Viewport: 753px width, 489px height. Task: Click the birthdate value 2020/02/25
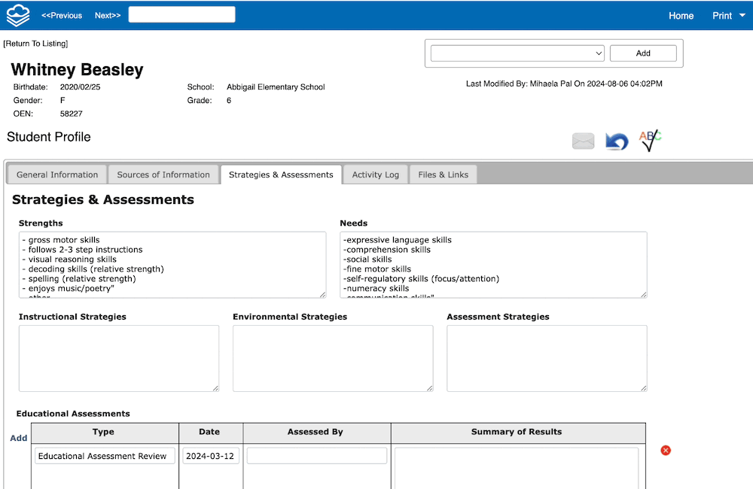81,87
